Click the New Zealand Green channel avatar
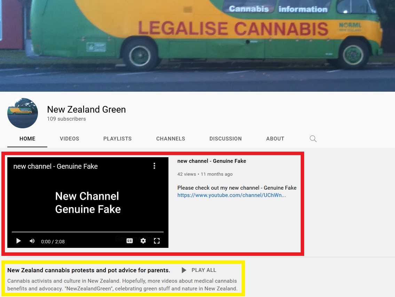This screenshot has height=297, width=395. 23,113
